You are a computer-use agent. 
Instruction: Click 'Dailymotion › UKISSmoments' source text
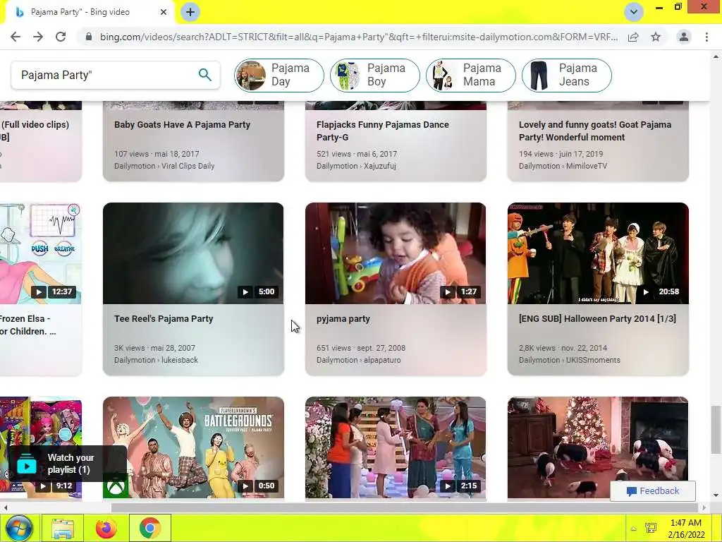pyautogui.click(x=570, y=360)
